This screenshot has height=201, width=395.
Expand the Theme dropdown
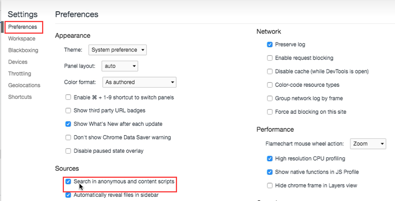click(118, 50)
